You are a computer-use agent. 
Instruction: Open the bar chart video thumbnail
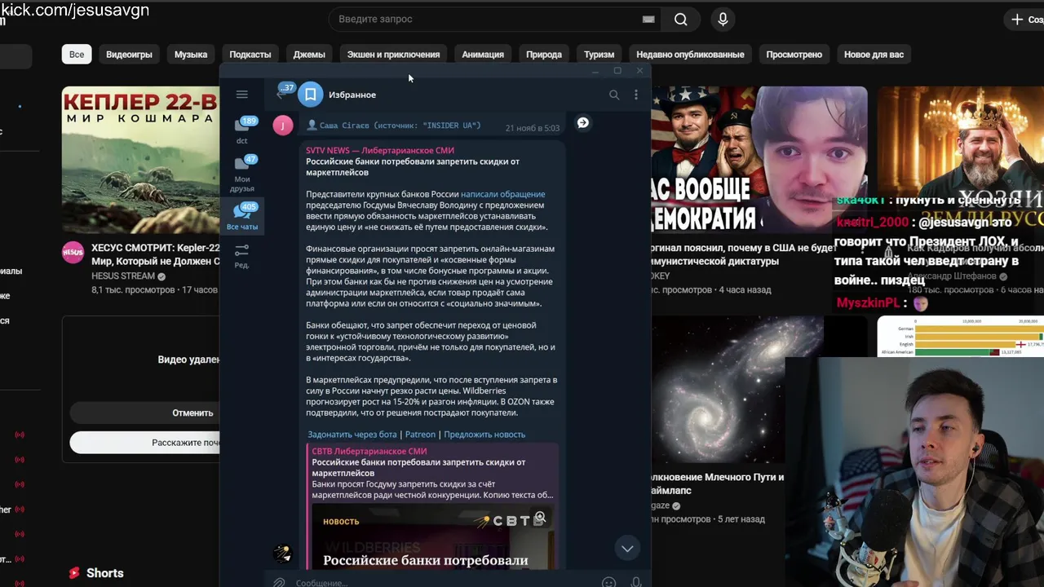(960, 337)
